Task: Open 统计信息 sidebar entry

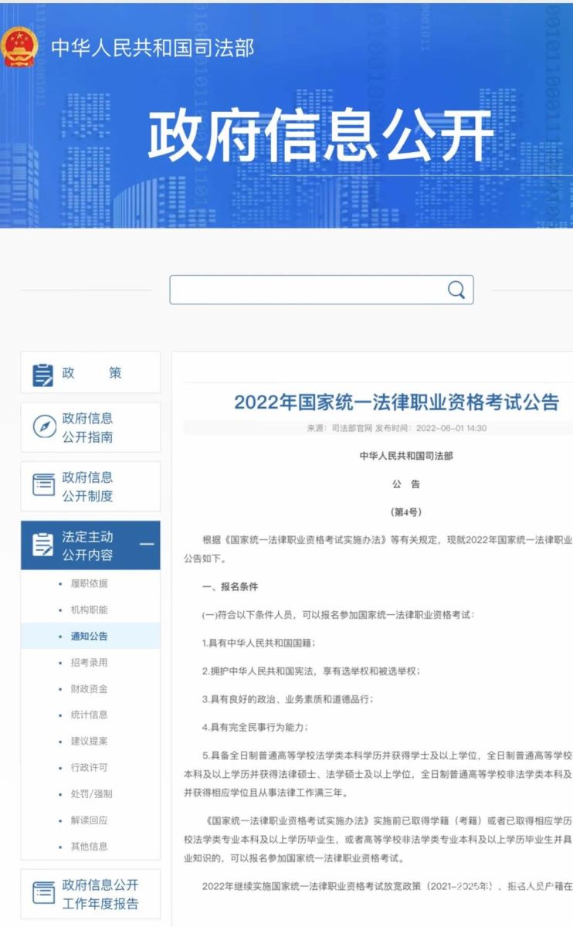Action: (x=89, y=715)
